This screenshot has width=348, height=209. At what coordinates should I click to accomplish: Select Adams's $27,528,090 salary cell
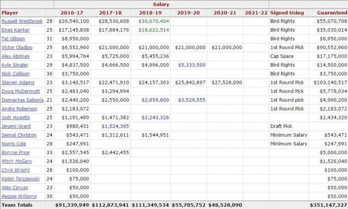(x=227, y=82)
